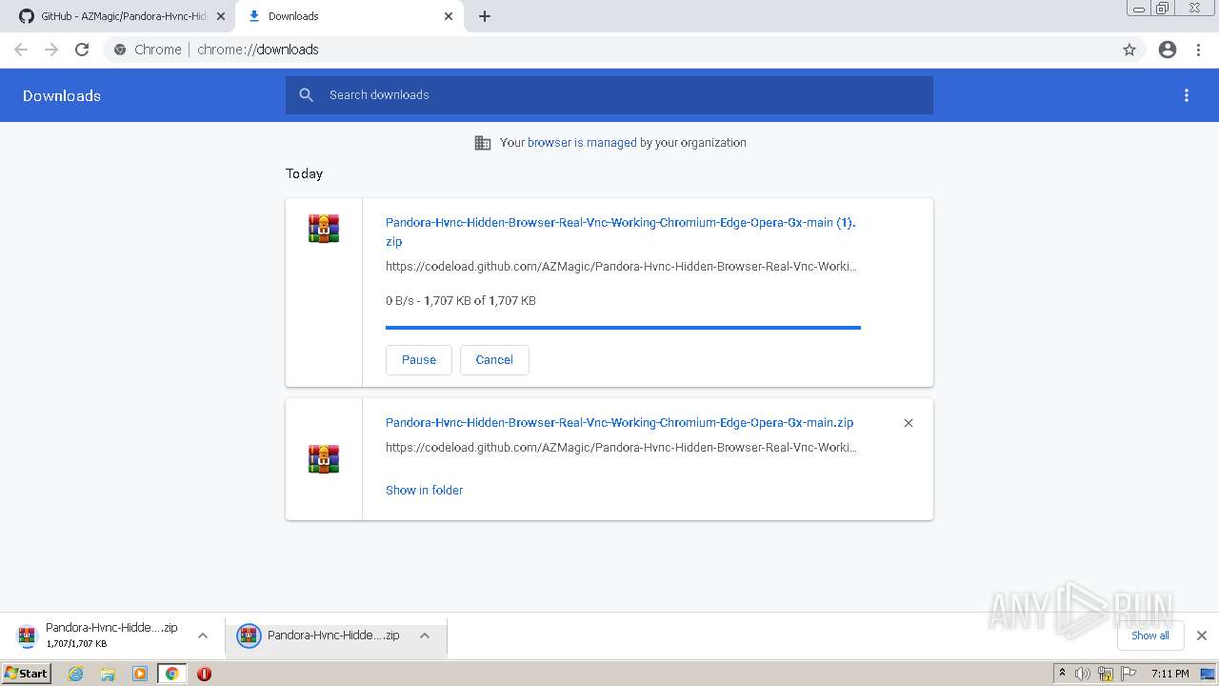Reload the downloads page
The image size is (1219, 686).
[x=82, y=50]
